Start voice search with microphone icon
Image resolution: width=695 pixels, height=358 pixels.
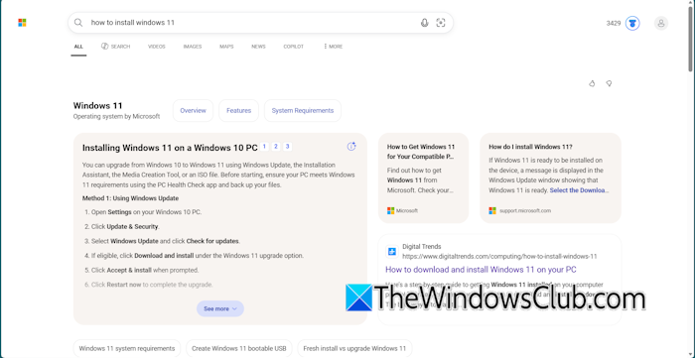424,23
